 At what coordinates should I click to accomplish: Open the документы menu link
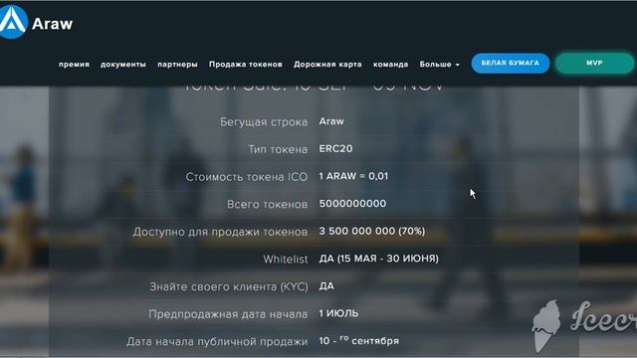click(x=123, y=65)
